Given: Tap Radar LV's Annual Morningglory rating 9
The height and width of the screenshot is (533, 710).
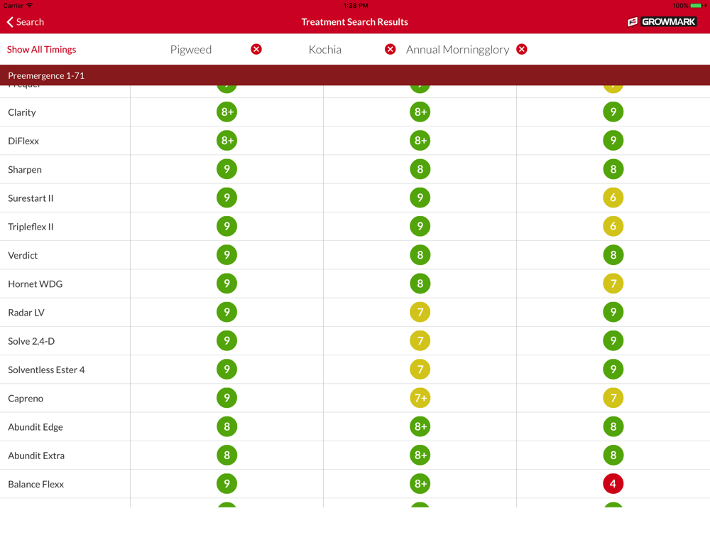Looking at the screenshot, I should (x=613, y=312).
